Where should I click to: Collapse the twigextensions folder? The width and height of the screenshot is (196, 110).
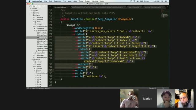(35, 31)
